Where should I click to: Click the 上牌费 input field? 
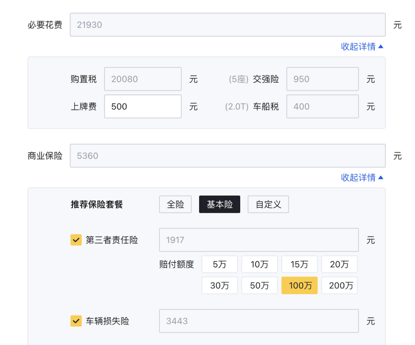(x=143, y=106)
